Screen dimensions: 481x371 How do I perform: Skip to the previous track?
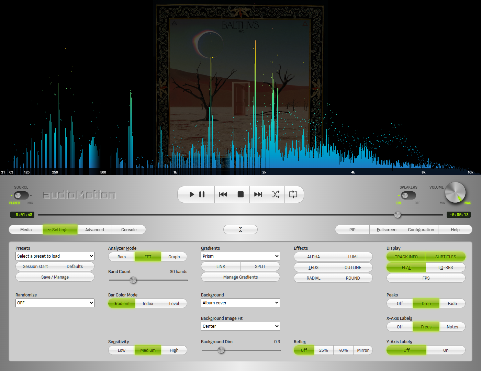[x=223, y=194]
